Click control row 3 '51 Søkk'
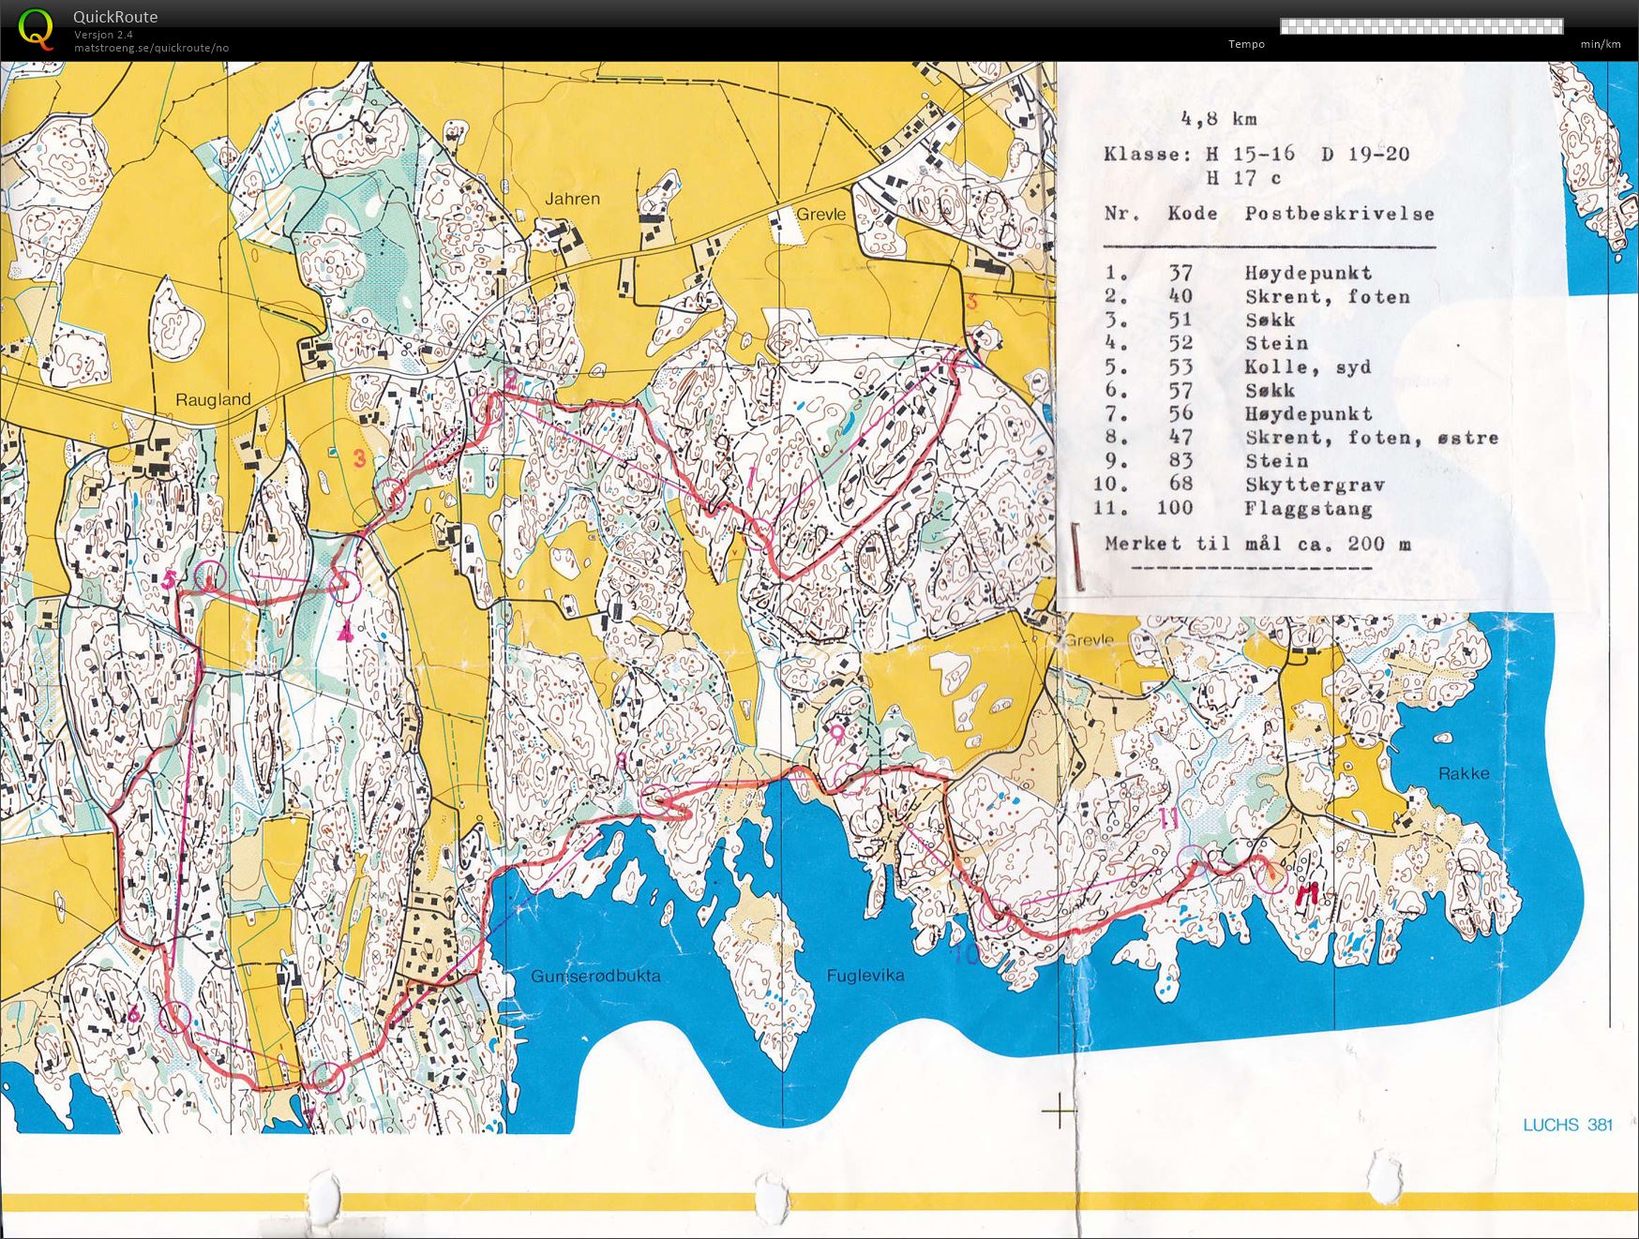Screen dimensions: 1639x1239 click(x=1199, y=320)
